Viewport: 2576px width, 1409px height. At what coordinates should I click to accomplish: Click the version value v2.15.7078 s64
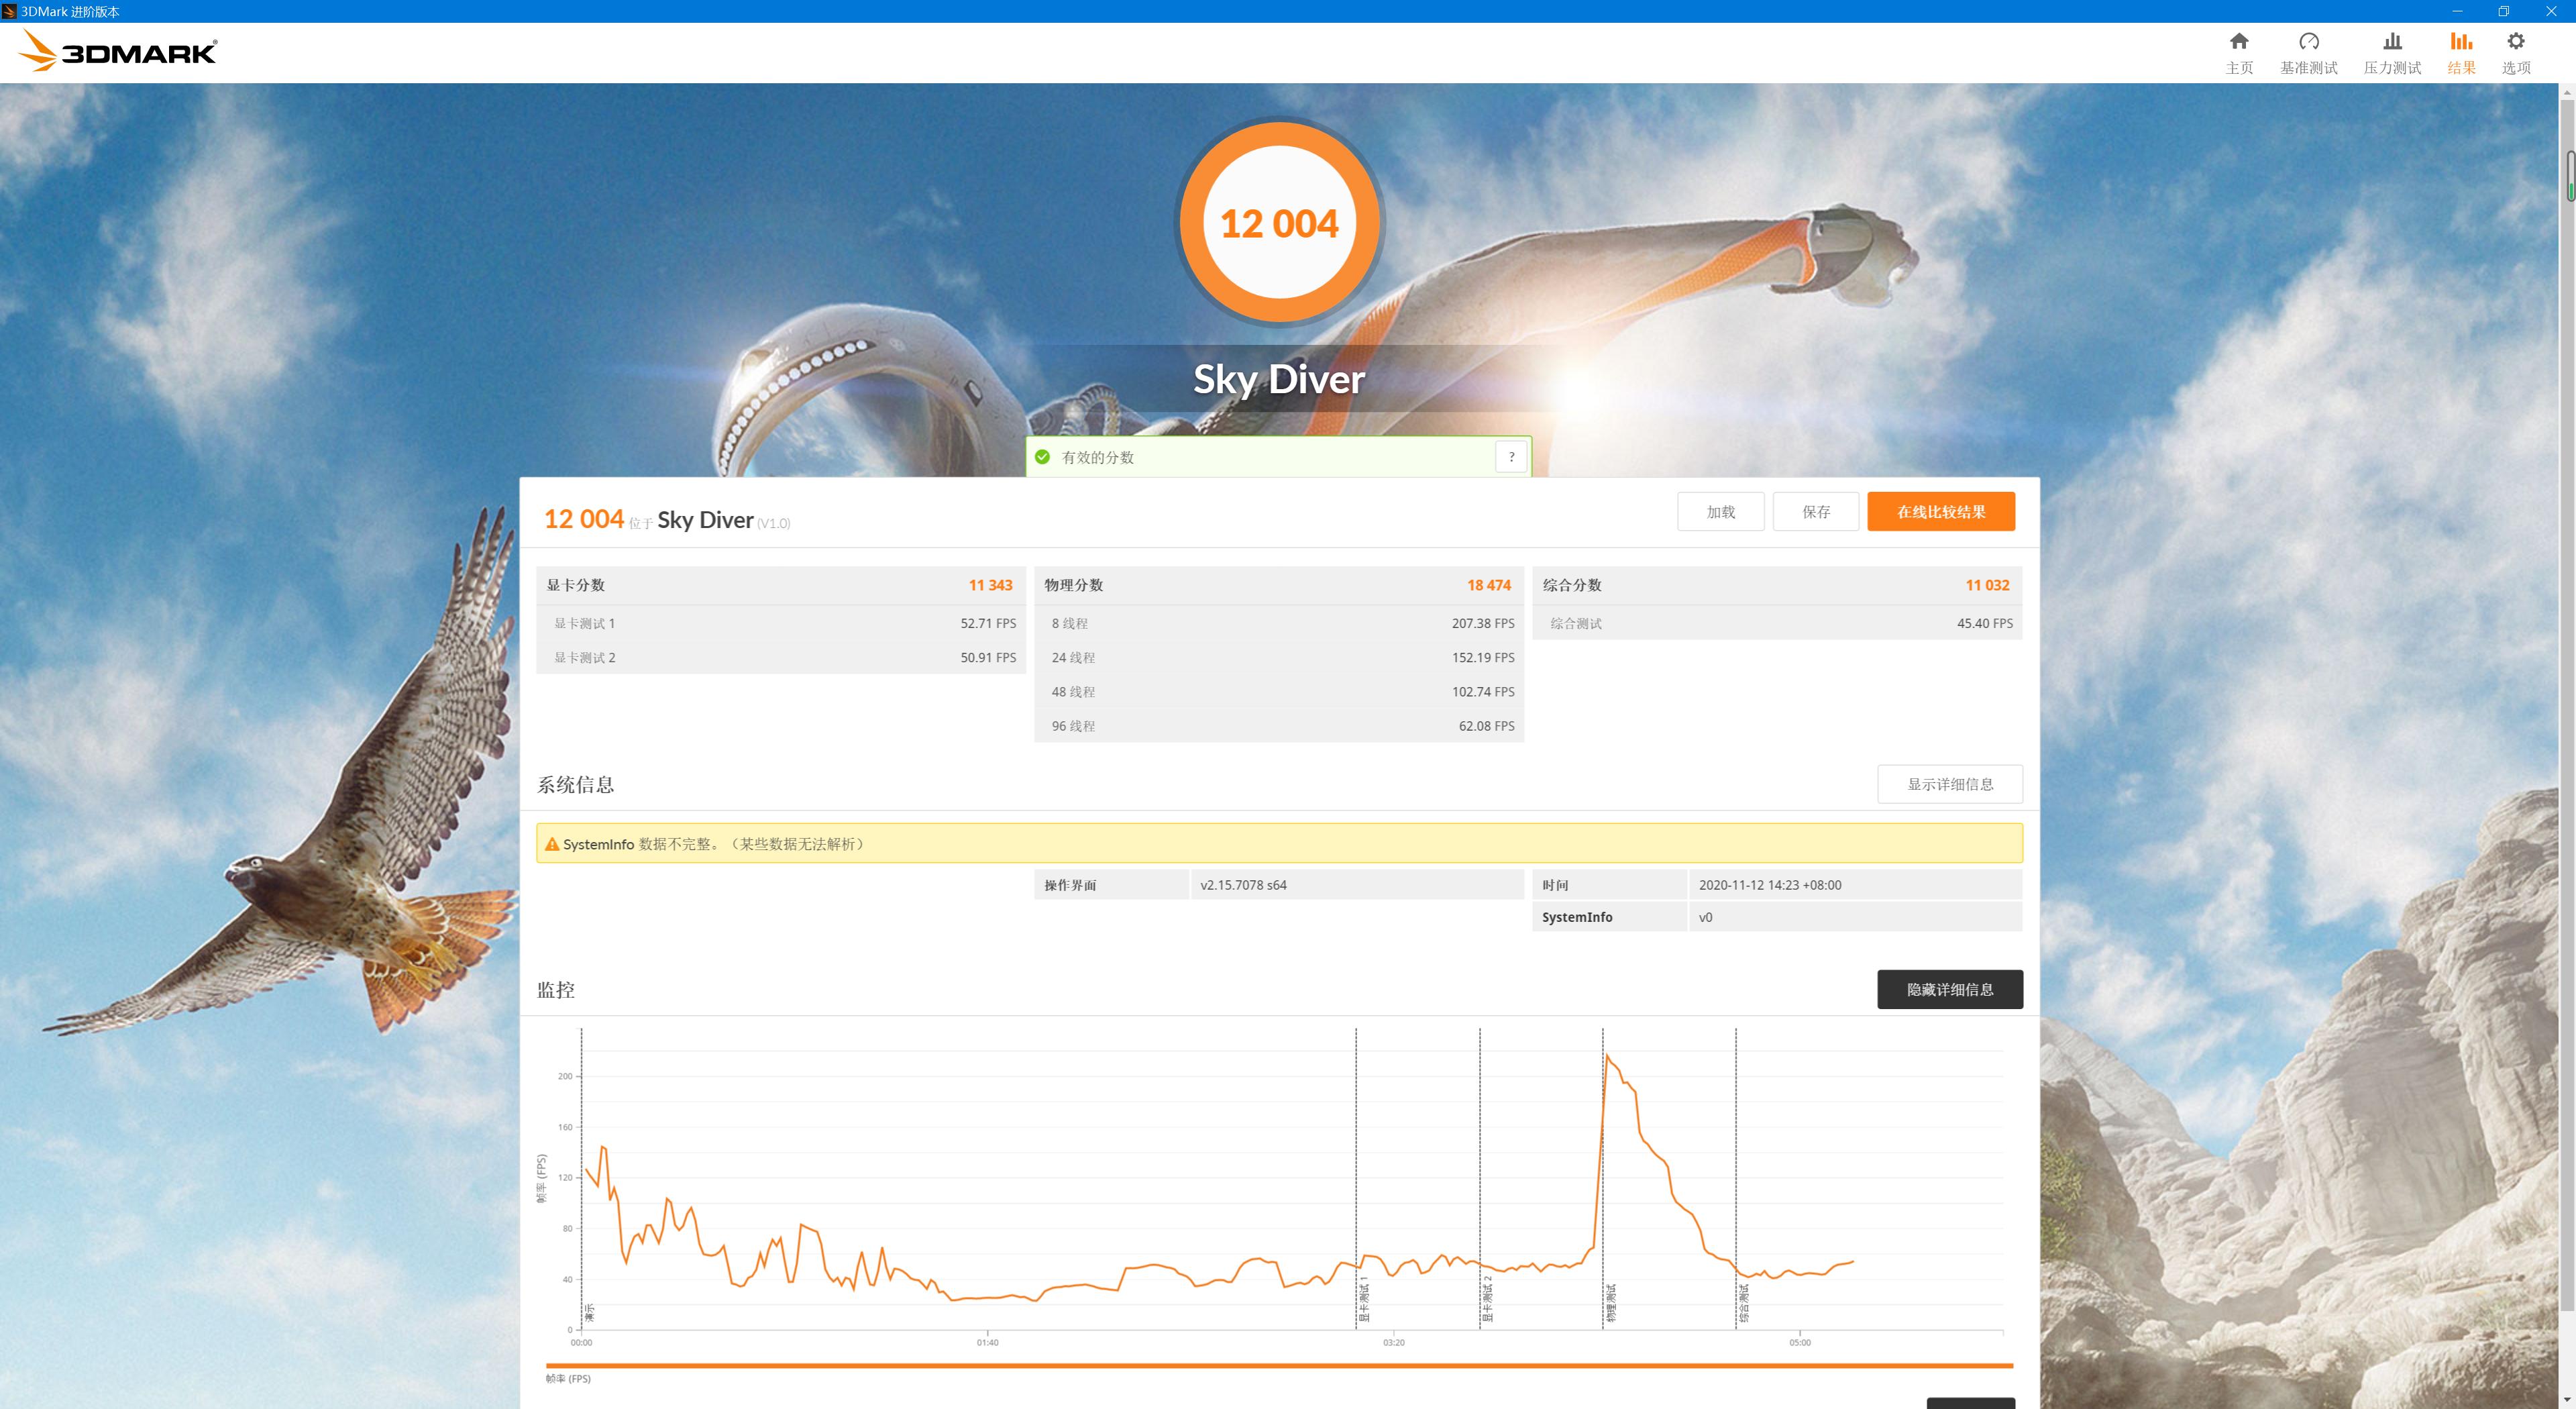[1243, 885]
